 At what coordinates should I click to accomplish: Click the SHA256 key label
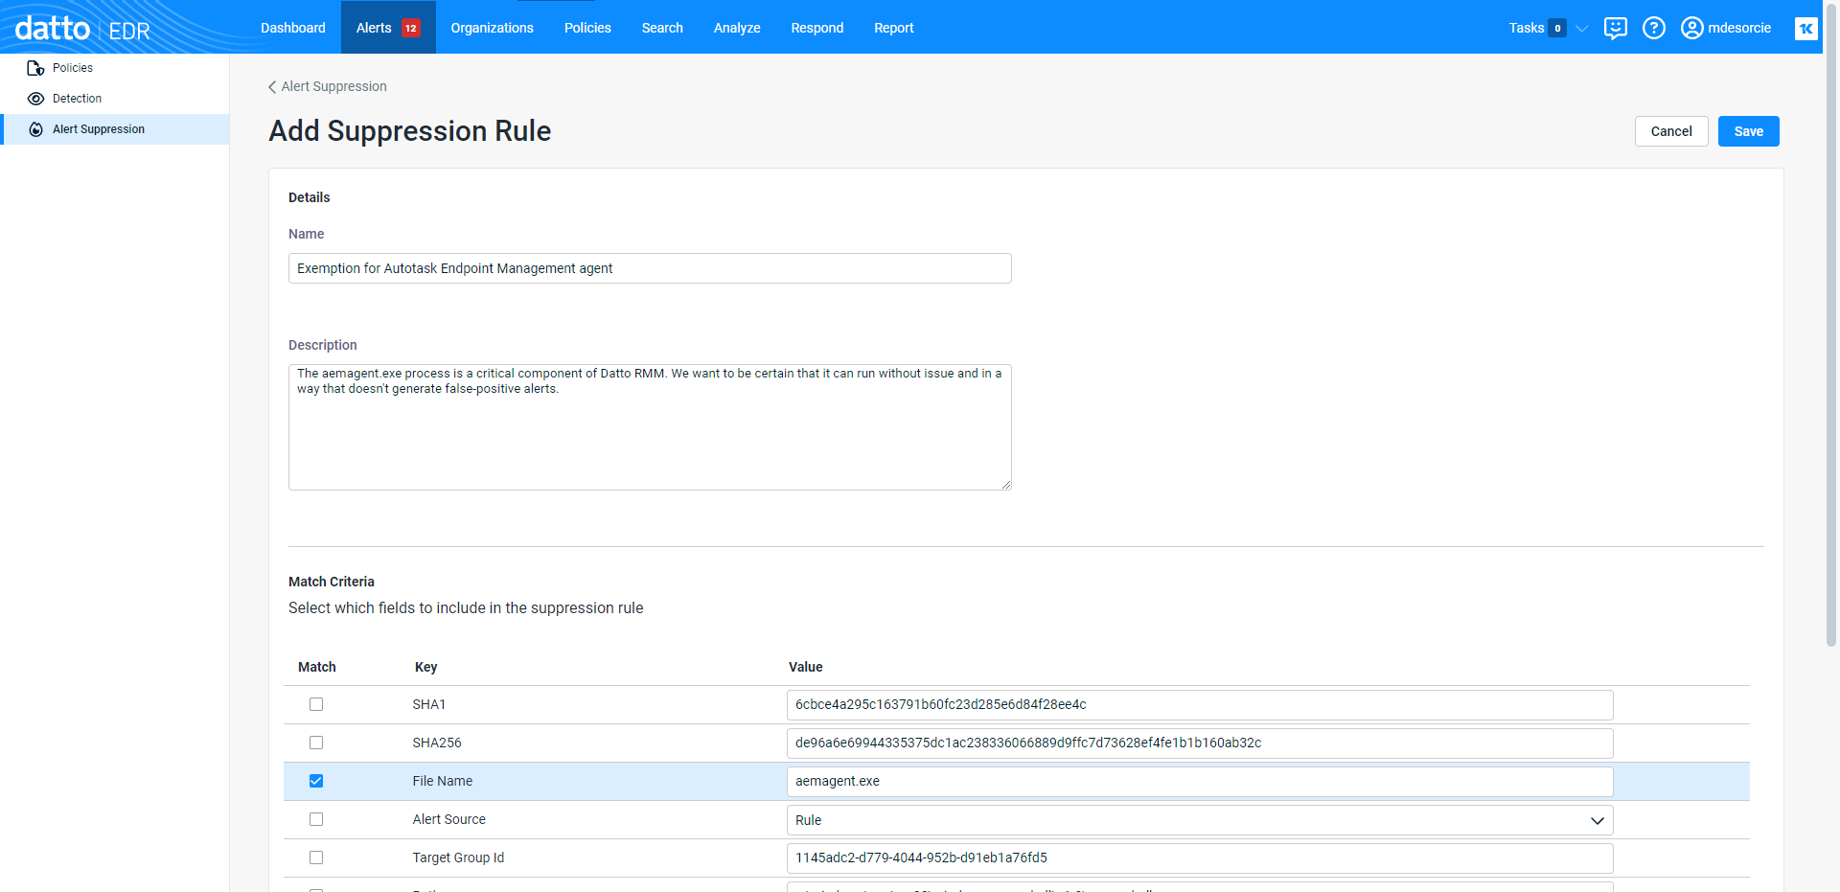click(x=437, y=743)
